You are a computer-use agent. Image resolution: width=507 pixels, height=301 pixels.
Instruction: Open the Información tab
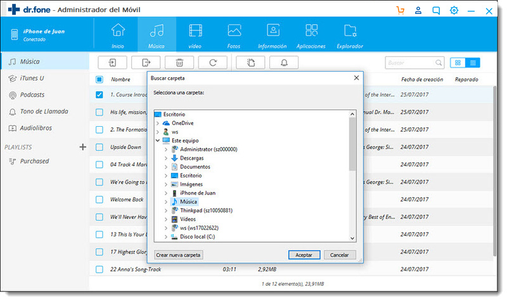(273, 35)
